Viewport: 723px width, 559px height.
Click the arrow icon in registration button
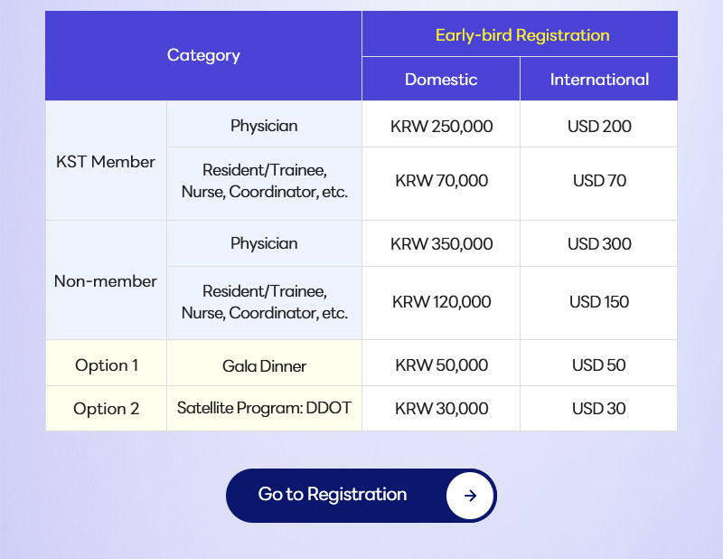point(469,495)
